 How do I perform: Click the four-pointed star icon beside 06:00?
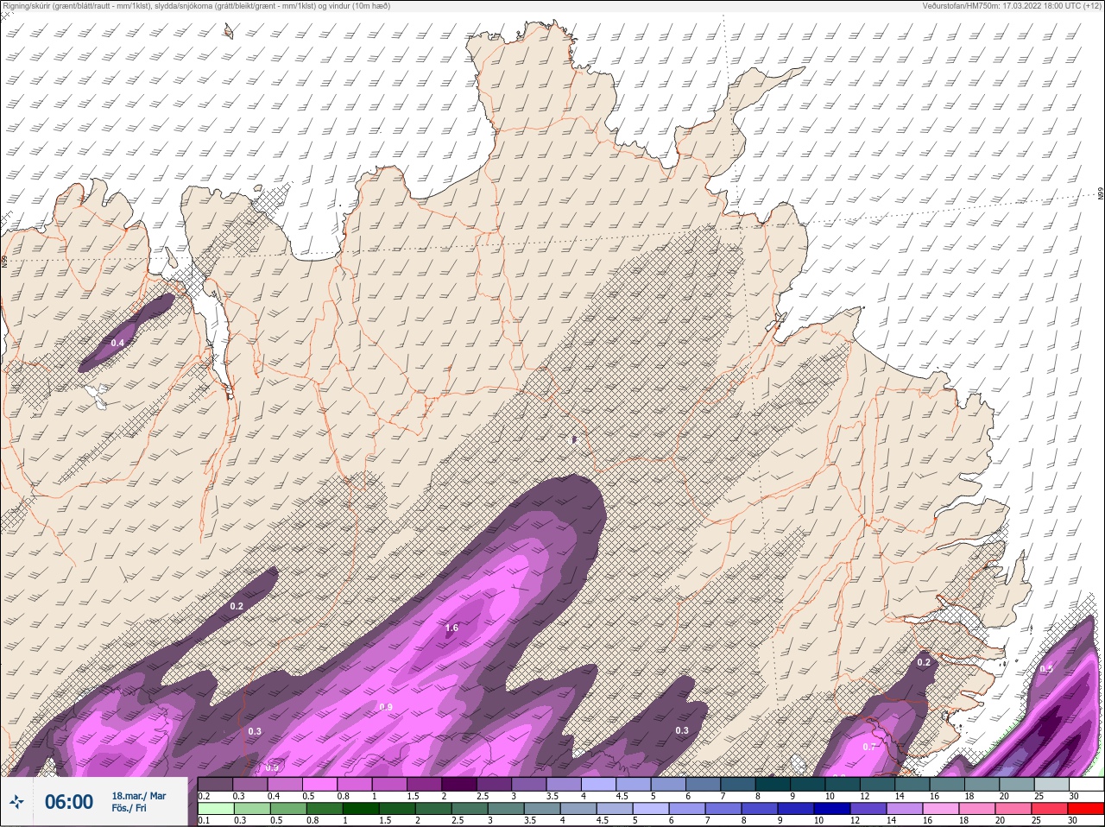point(16,802)
